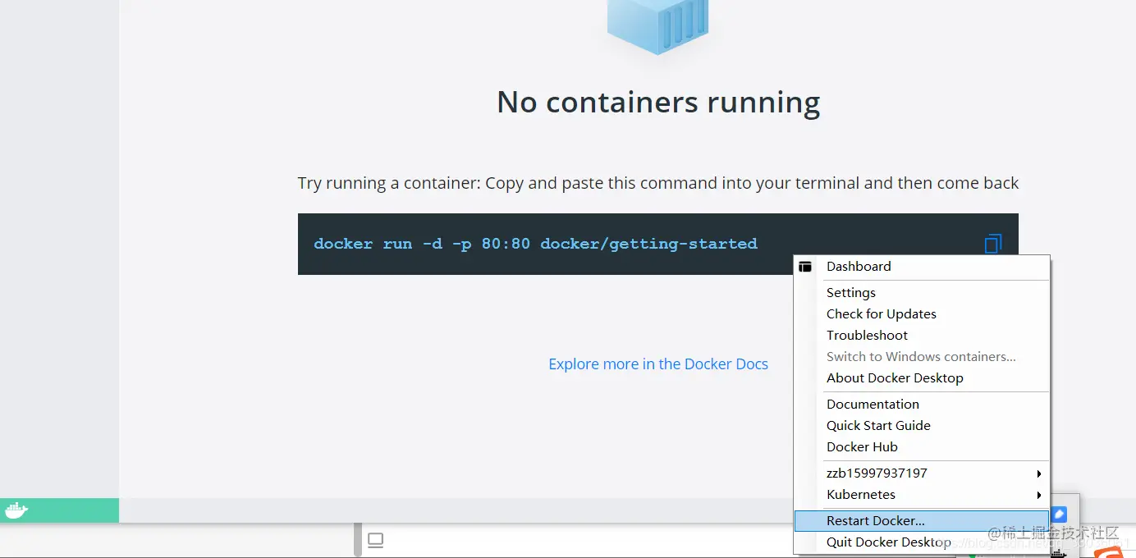Select Switch to Windows containers...
The width and height of the screenshot is (1136, 558).
(922, 357)
